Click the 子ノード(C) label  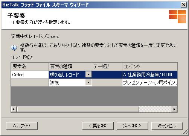click(x=22, y=57)
